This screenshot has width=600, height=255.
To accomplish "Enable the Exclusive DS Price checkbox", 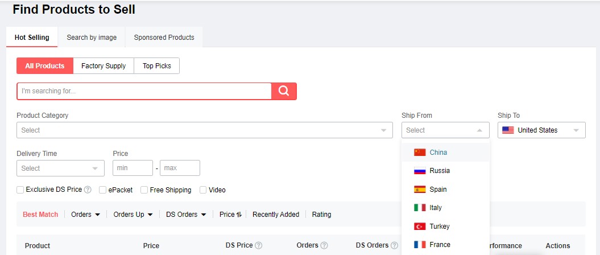I will pyautogui.click(x=20, y=190).
